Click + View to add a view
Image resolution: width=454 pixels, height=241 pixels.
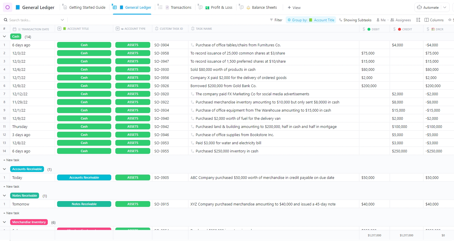pos(294,7)
